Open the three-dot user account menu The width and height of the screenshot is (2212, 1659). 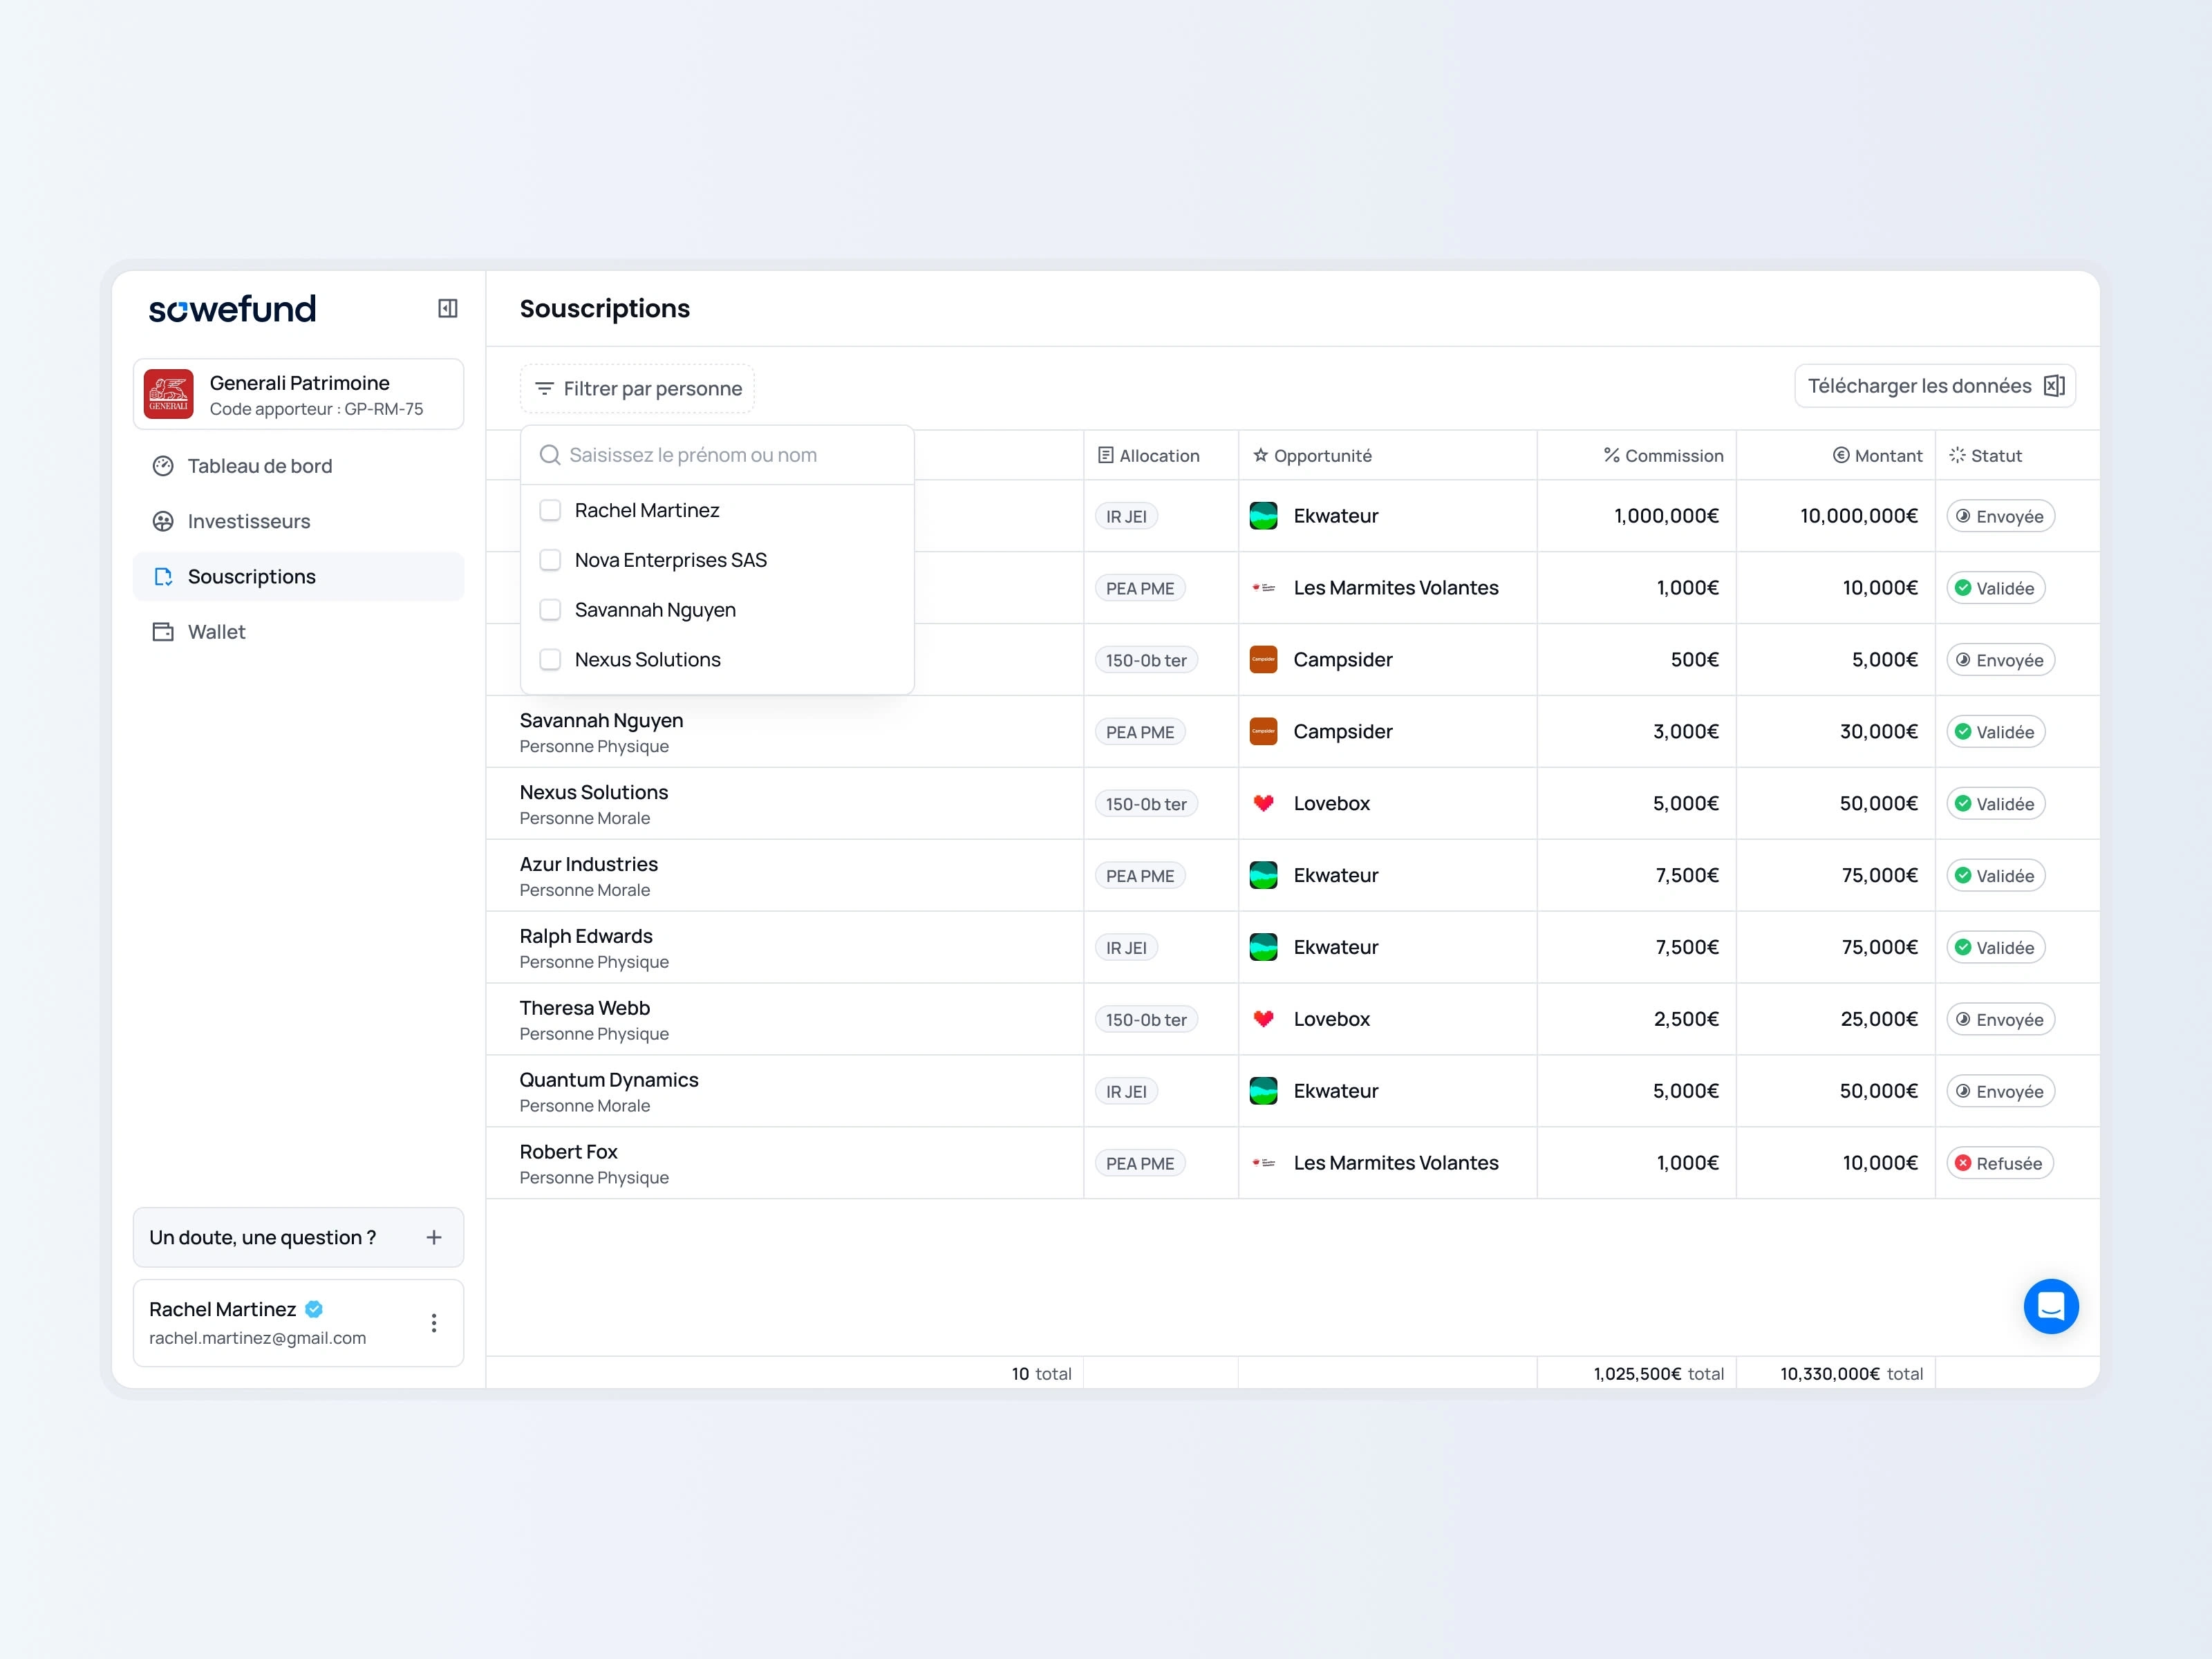[x=433, y=1323]
